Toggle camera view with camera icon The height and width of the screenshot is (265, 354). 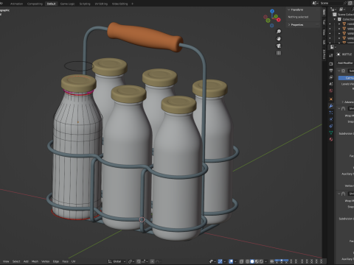click(279, 46)
